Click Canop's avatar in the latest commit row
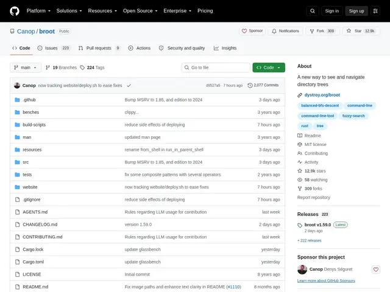Image resolution: width=390 pixels, height=292 pixels. [17, 85]
